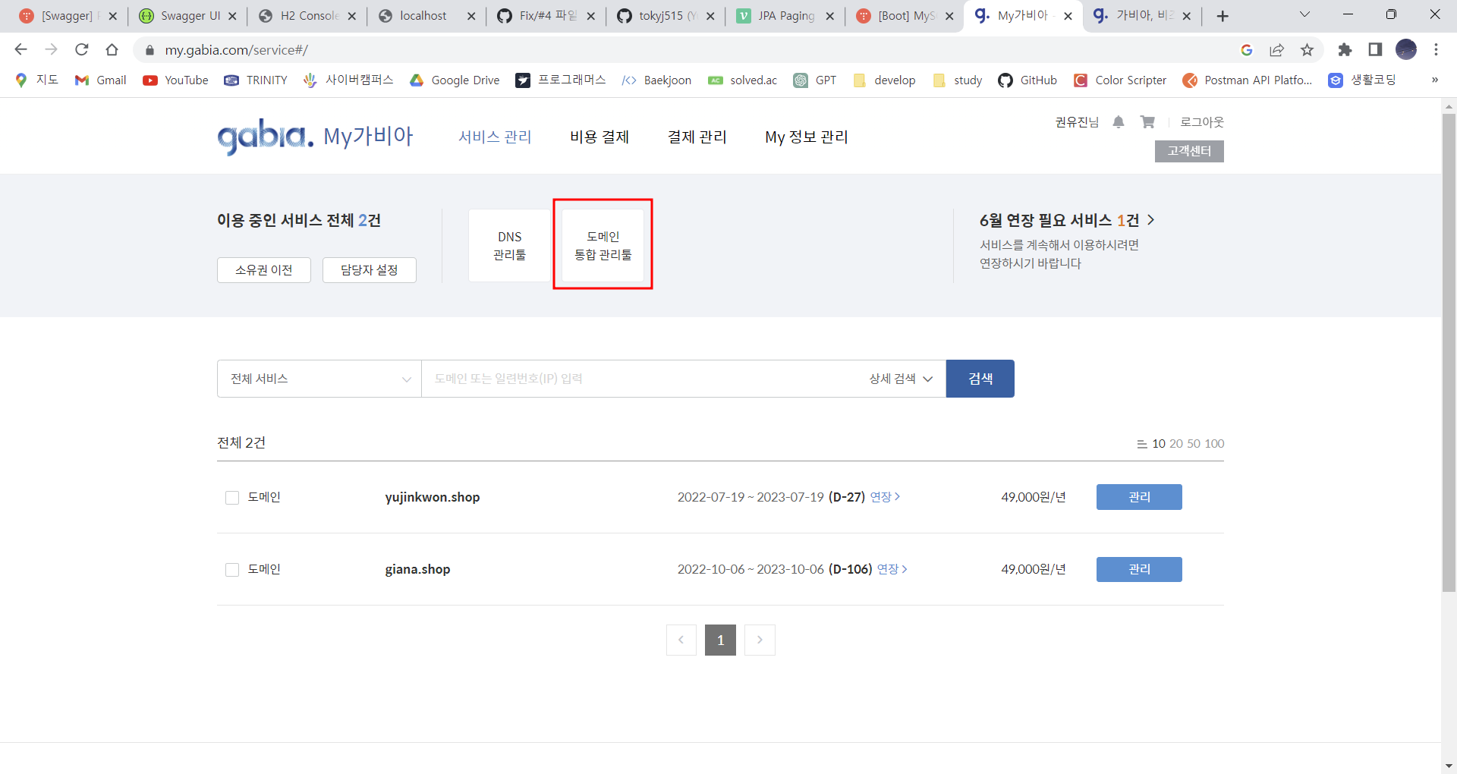Open the DNS 관리툴 button
Viewport: 1457px width, 774px height.
point(510,246)
